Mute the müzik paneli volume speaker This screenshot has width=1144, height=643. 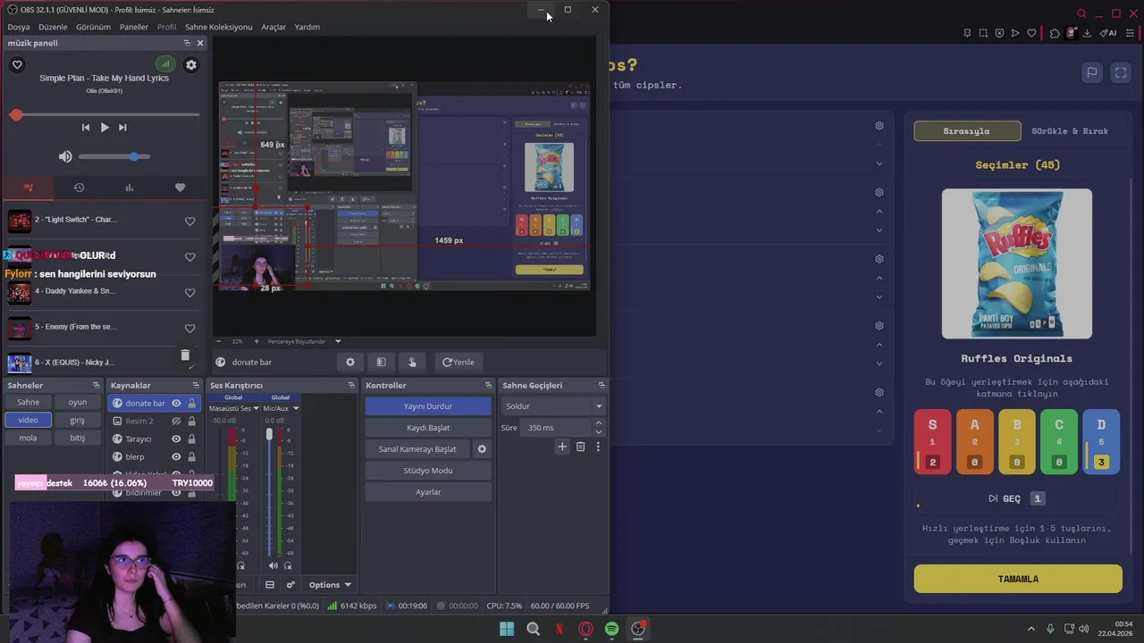point(65,156)
